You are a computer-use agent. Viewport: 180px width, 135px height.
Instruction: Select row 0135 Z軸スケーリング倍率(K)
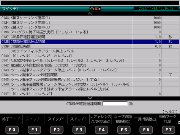(90, 27)
